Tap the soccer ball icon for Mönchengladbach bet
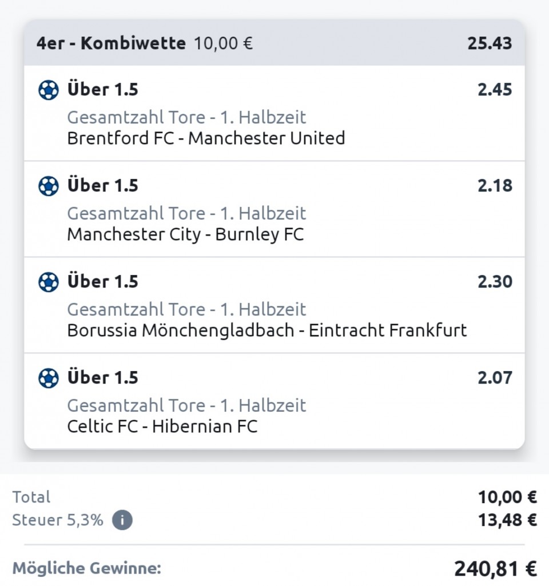Image resolution: width=549 pixels, height=586 pixels. 49,282
